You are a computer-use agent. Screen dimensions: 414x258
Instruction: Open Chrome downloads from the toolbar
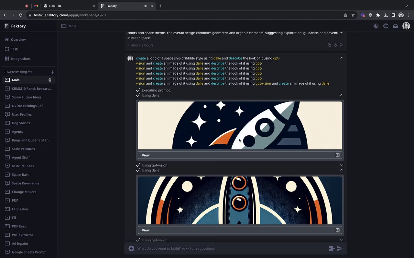point(386,15)
